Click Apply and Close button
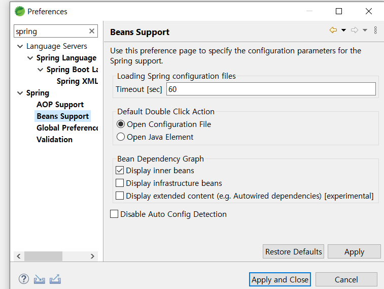384x289 pixels. [x=280, y=279]
